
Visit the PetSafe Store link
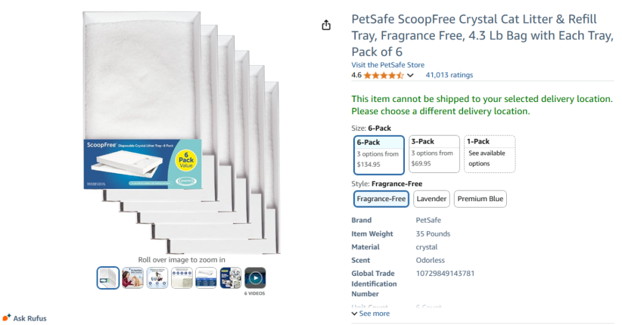pos(388,65)
